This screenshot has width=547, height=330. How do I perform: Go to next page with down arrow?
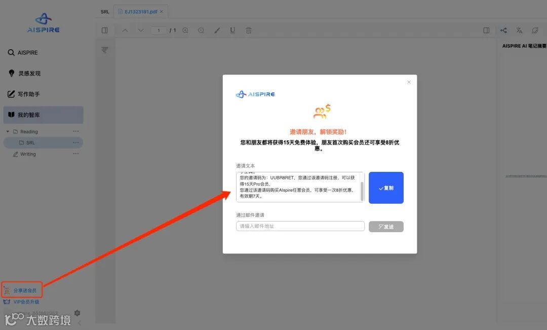pyautogui.click(x=141, y=30)
